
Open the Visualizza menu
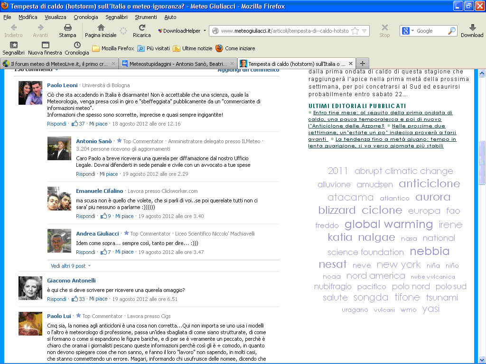point(55,17)
